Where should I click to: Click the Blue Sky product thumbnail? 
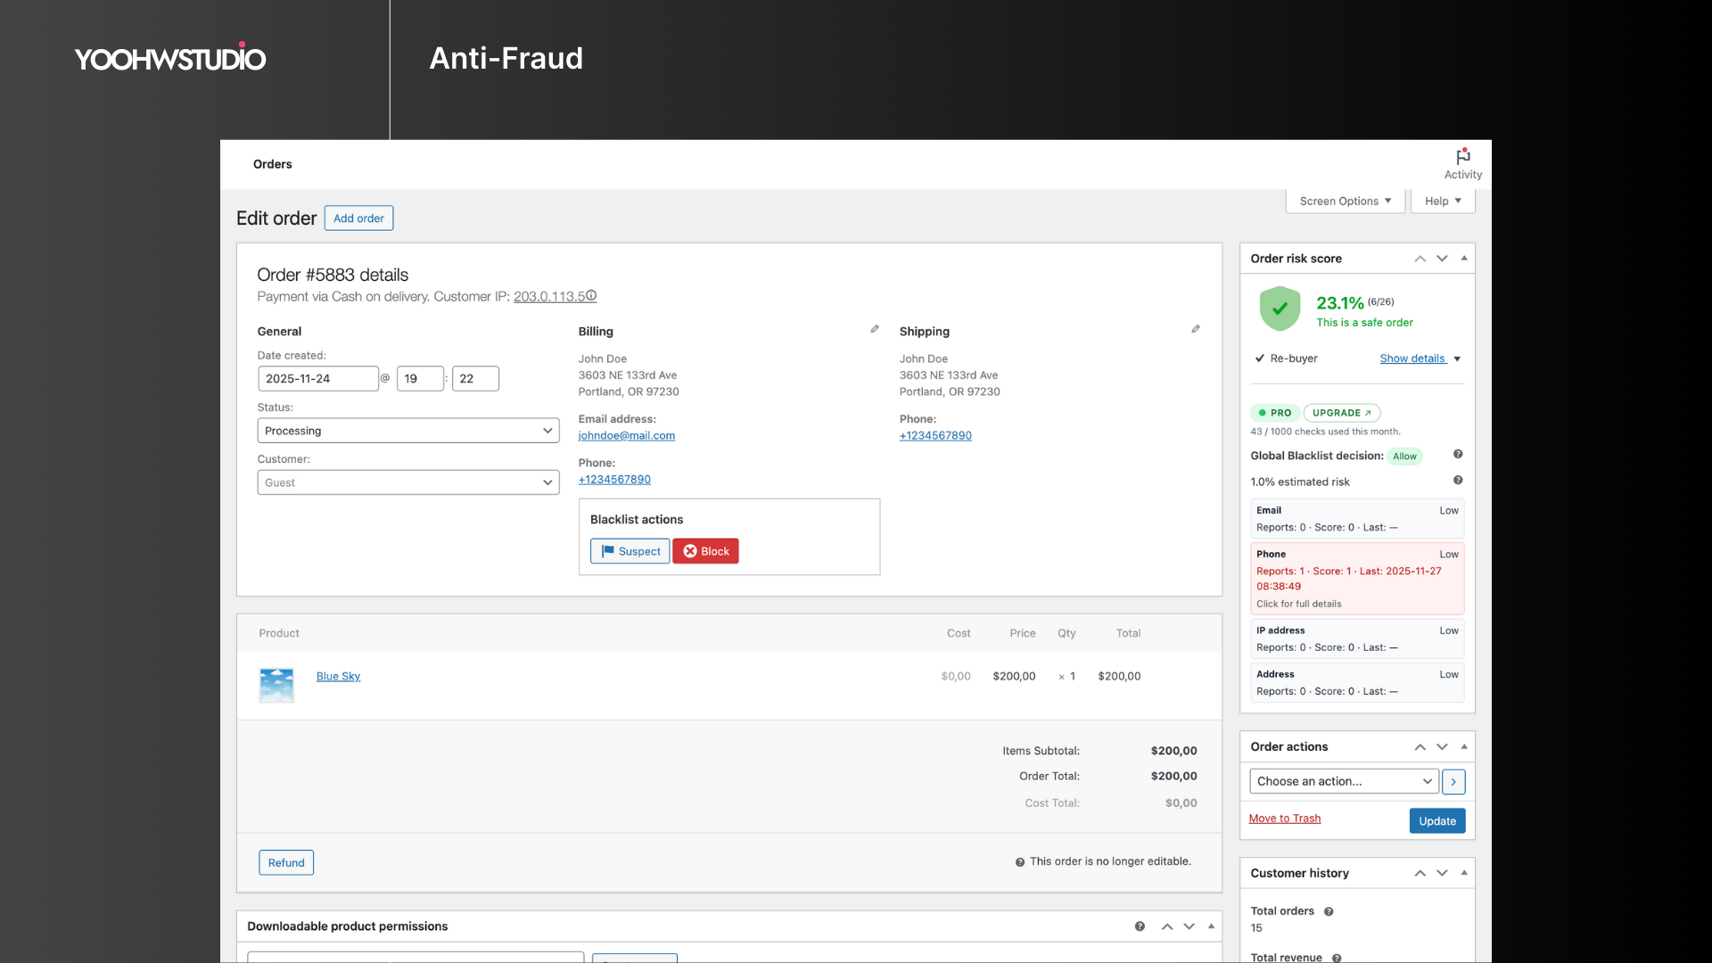click(x=276, y=685)
